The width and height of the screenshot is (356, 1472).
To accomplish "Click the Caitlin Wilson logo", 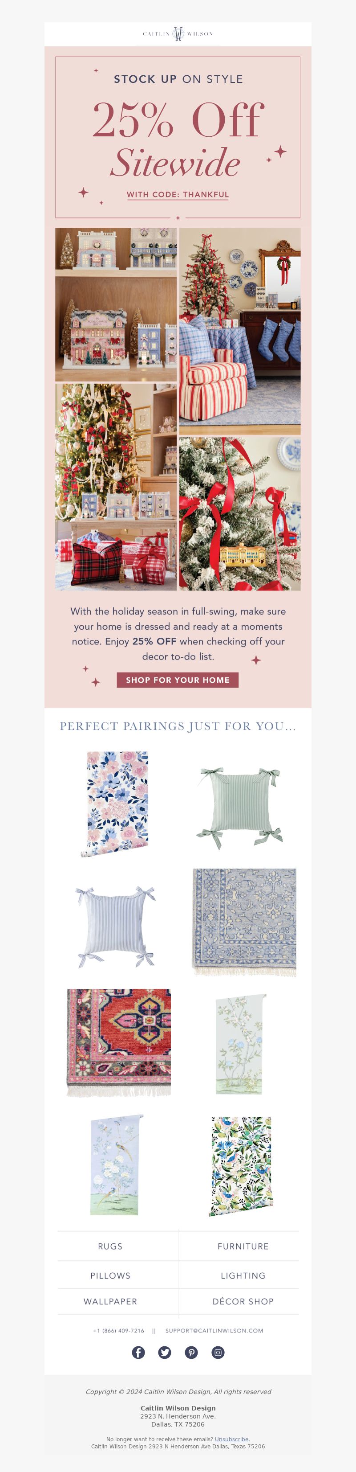I will coord(178,34).
